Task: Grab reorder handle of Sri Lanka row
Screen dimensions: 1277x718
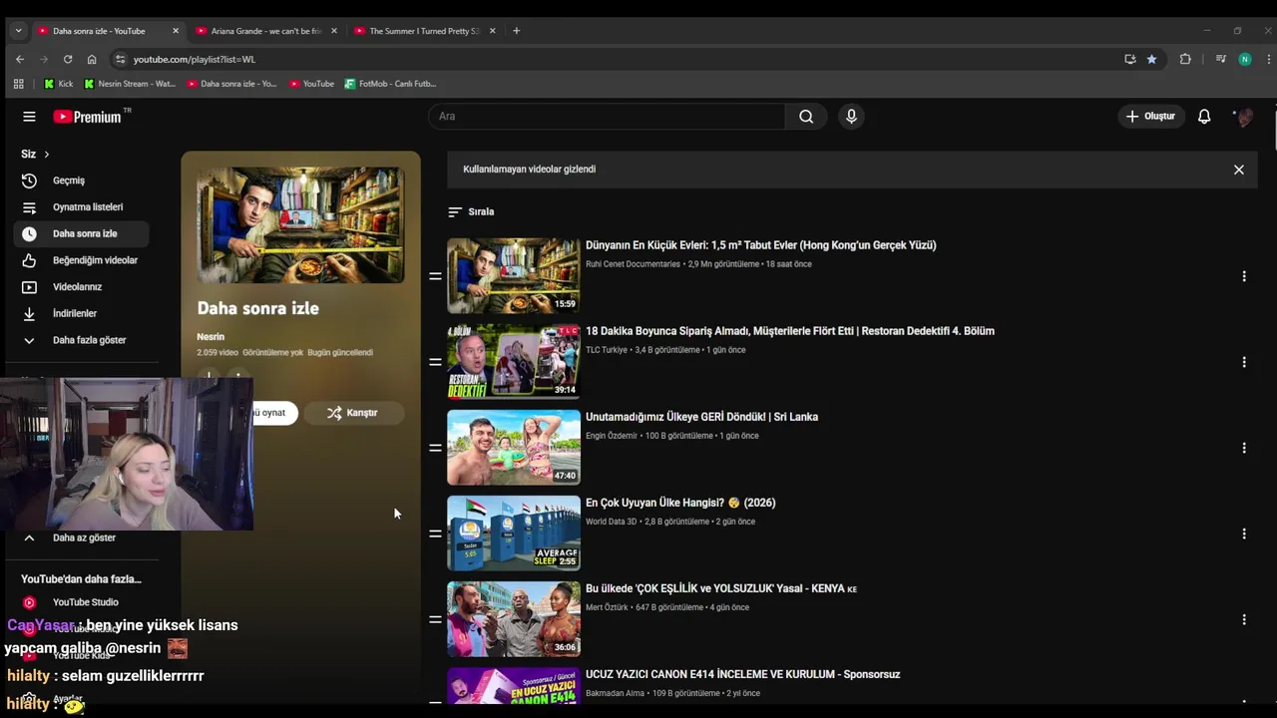Action: coord(435,448)
